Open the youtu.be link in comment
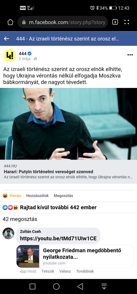The image size is (137, 294). coord(58,239)
